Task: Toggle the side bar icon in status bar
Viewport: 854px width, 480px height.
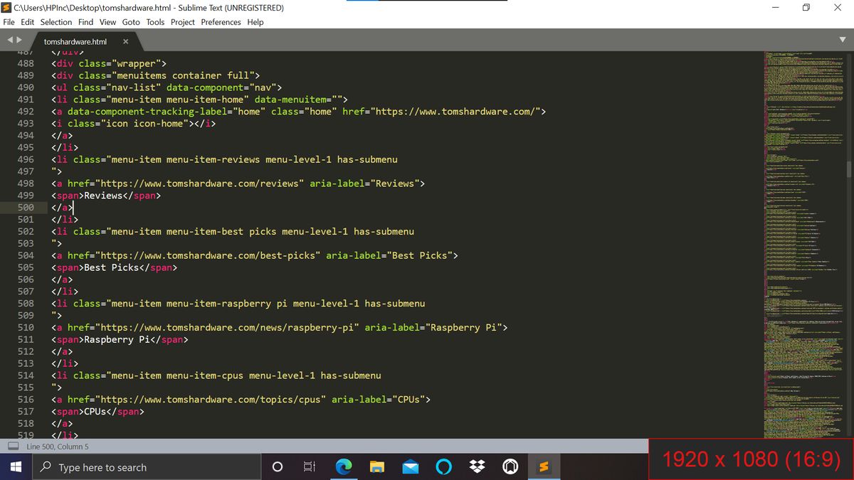Action: click(x=13, y=446)
